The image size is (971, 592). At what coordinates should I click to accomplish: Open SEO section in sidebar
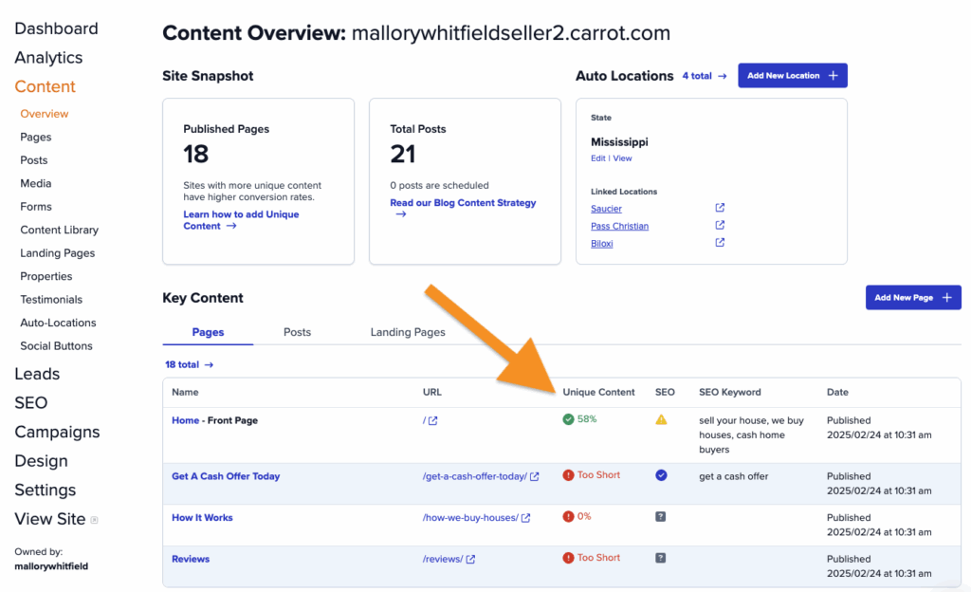(31, 403)
